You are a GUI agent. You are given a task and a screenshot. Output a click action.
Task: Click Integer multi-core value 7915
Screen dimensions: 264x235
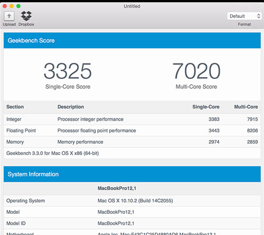pyautogui.click(x=252, y=119)
